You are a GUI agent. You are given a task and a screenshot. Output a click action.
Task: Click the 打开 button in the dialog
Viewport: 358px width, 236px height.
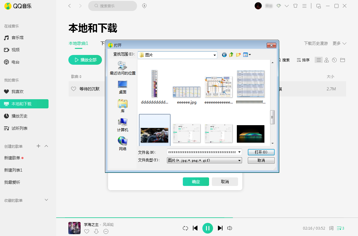click(x=261, y=152)
